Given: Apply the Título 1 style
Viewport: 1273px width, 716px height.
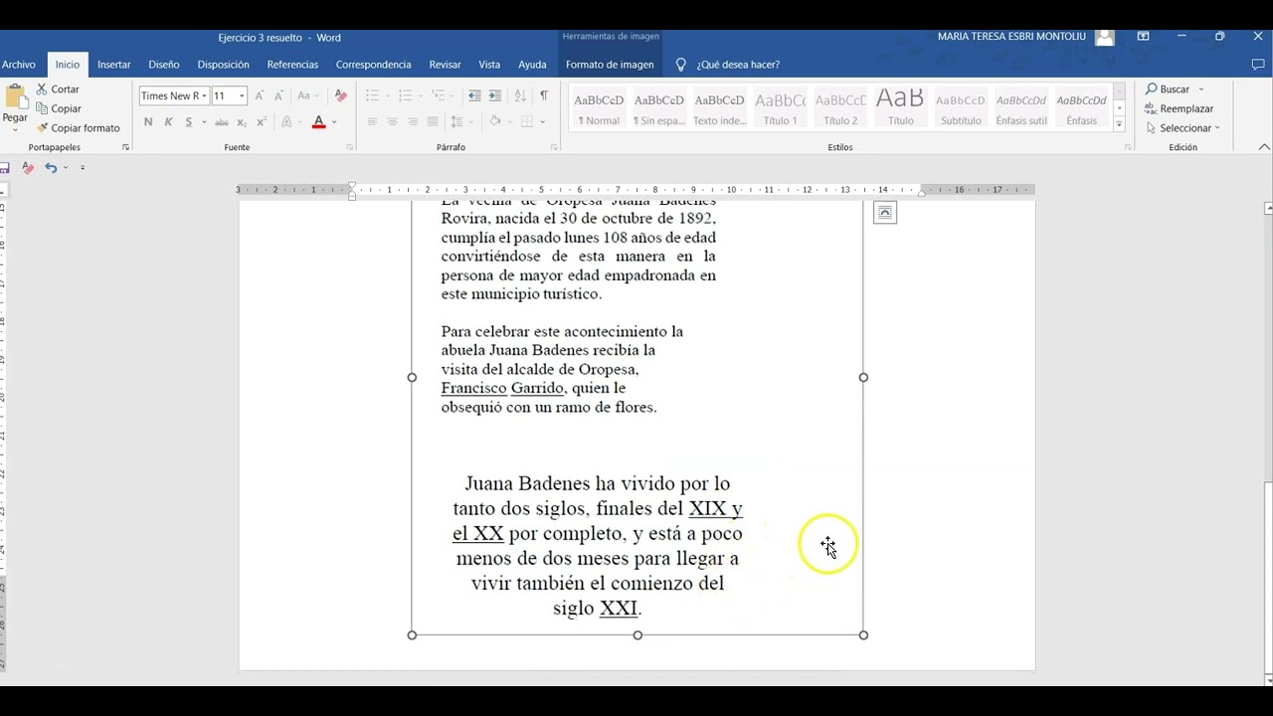Looking at the screenshot, I should (x=781, y=107).
